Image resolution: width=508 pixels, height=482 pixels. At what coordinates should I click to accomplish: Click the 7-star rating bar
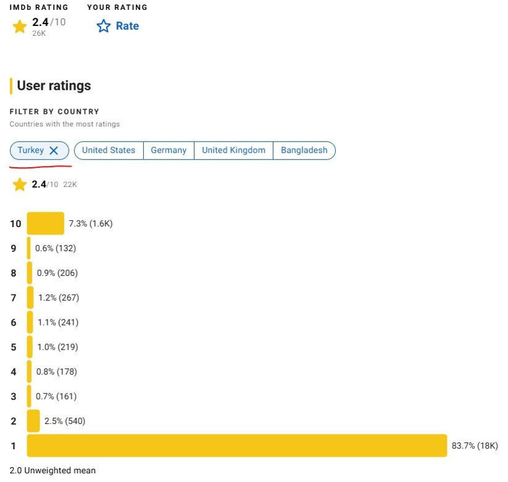[30, 297]
